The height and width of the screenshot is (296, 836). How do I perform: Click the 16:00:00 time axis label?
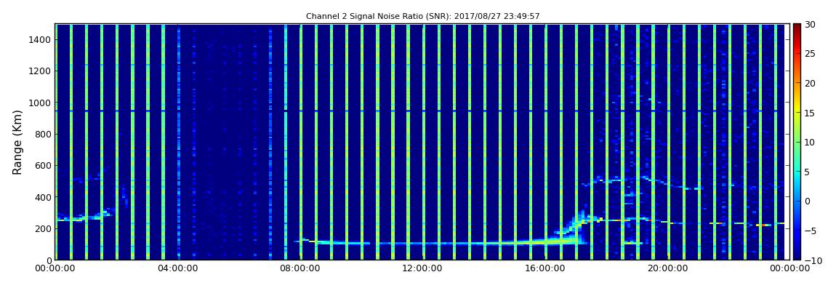coord(545,268)
